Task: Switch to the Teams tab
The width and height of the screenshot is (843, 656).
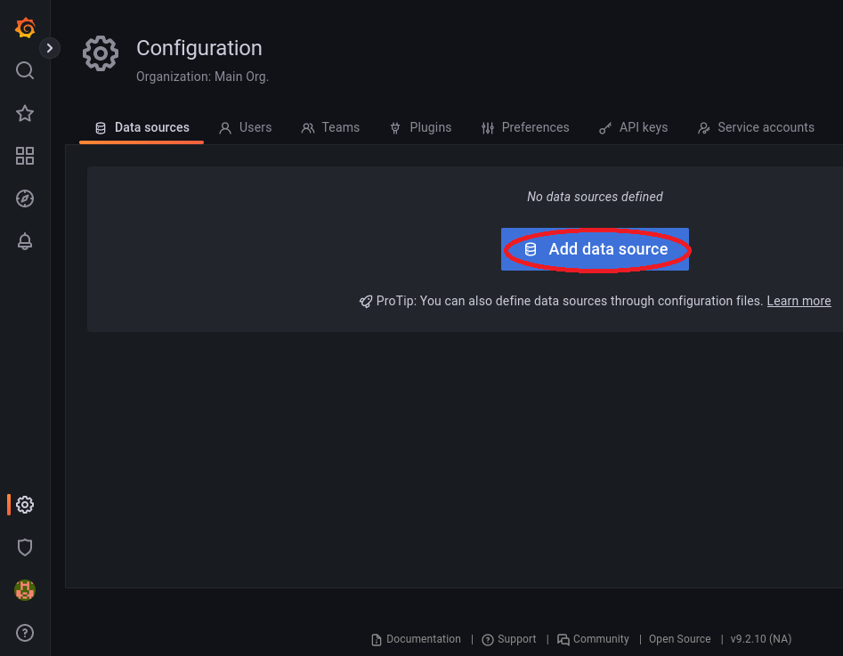Action: click(330, 127)
